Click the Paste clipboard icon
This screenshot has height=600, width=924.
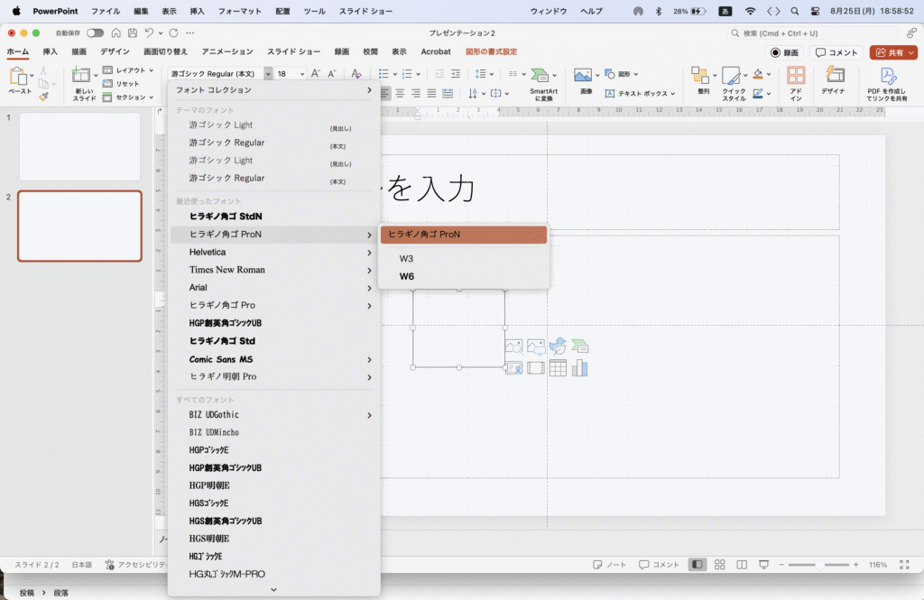click(x=18, y=78)
